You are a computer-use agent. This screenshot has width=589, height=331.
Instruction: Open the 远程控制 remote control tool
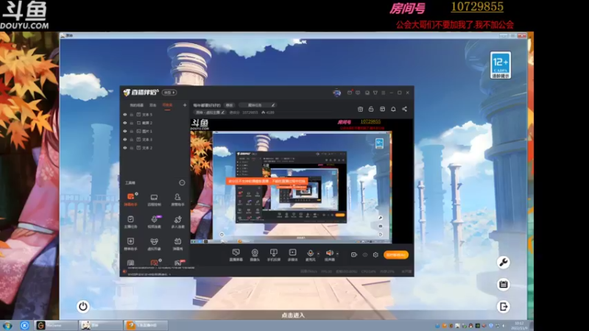154,199
